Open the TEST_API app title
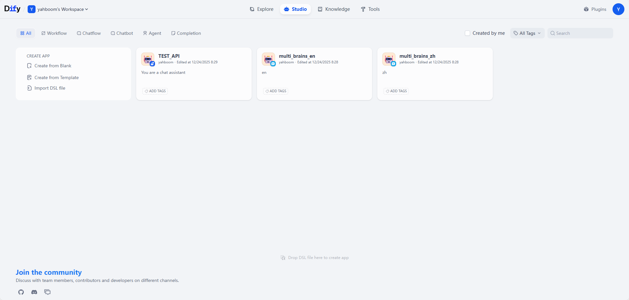629x300 pixels. point(169,56)
